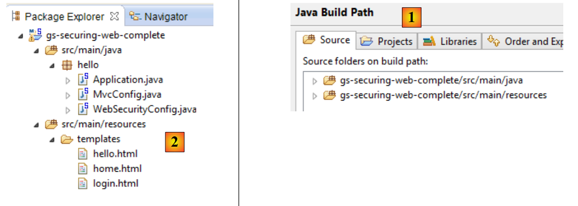Expand src/main/java entry in build path list
The height and width of the screenshot is (206, 578).
click(315, 80)
